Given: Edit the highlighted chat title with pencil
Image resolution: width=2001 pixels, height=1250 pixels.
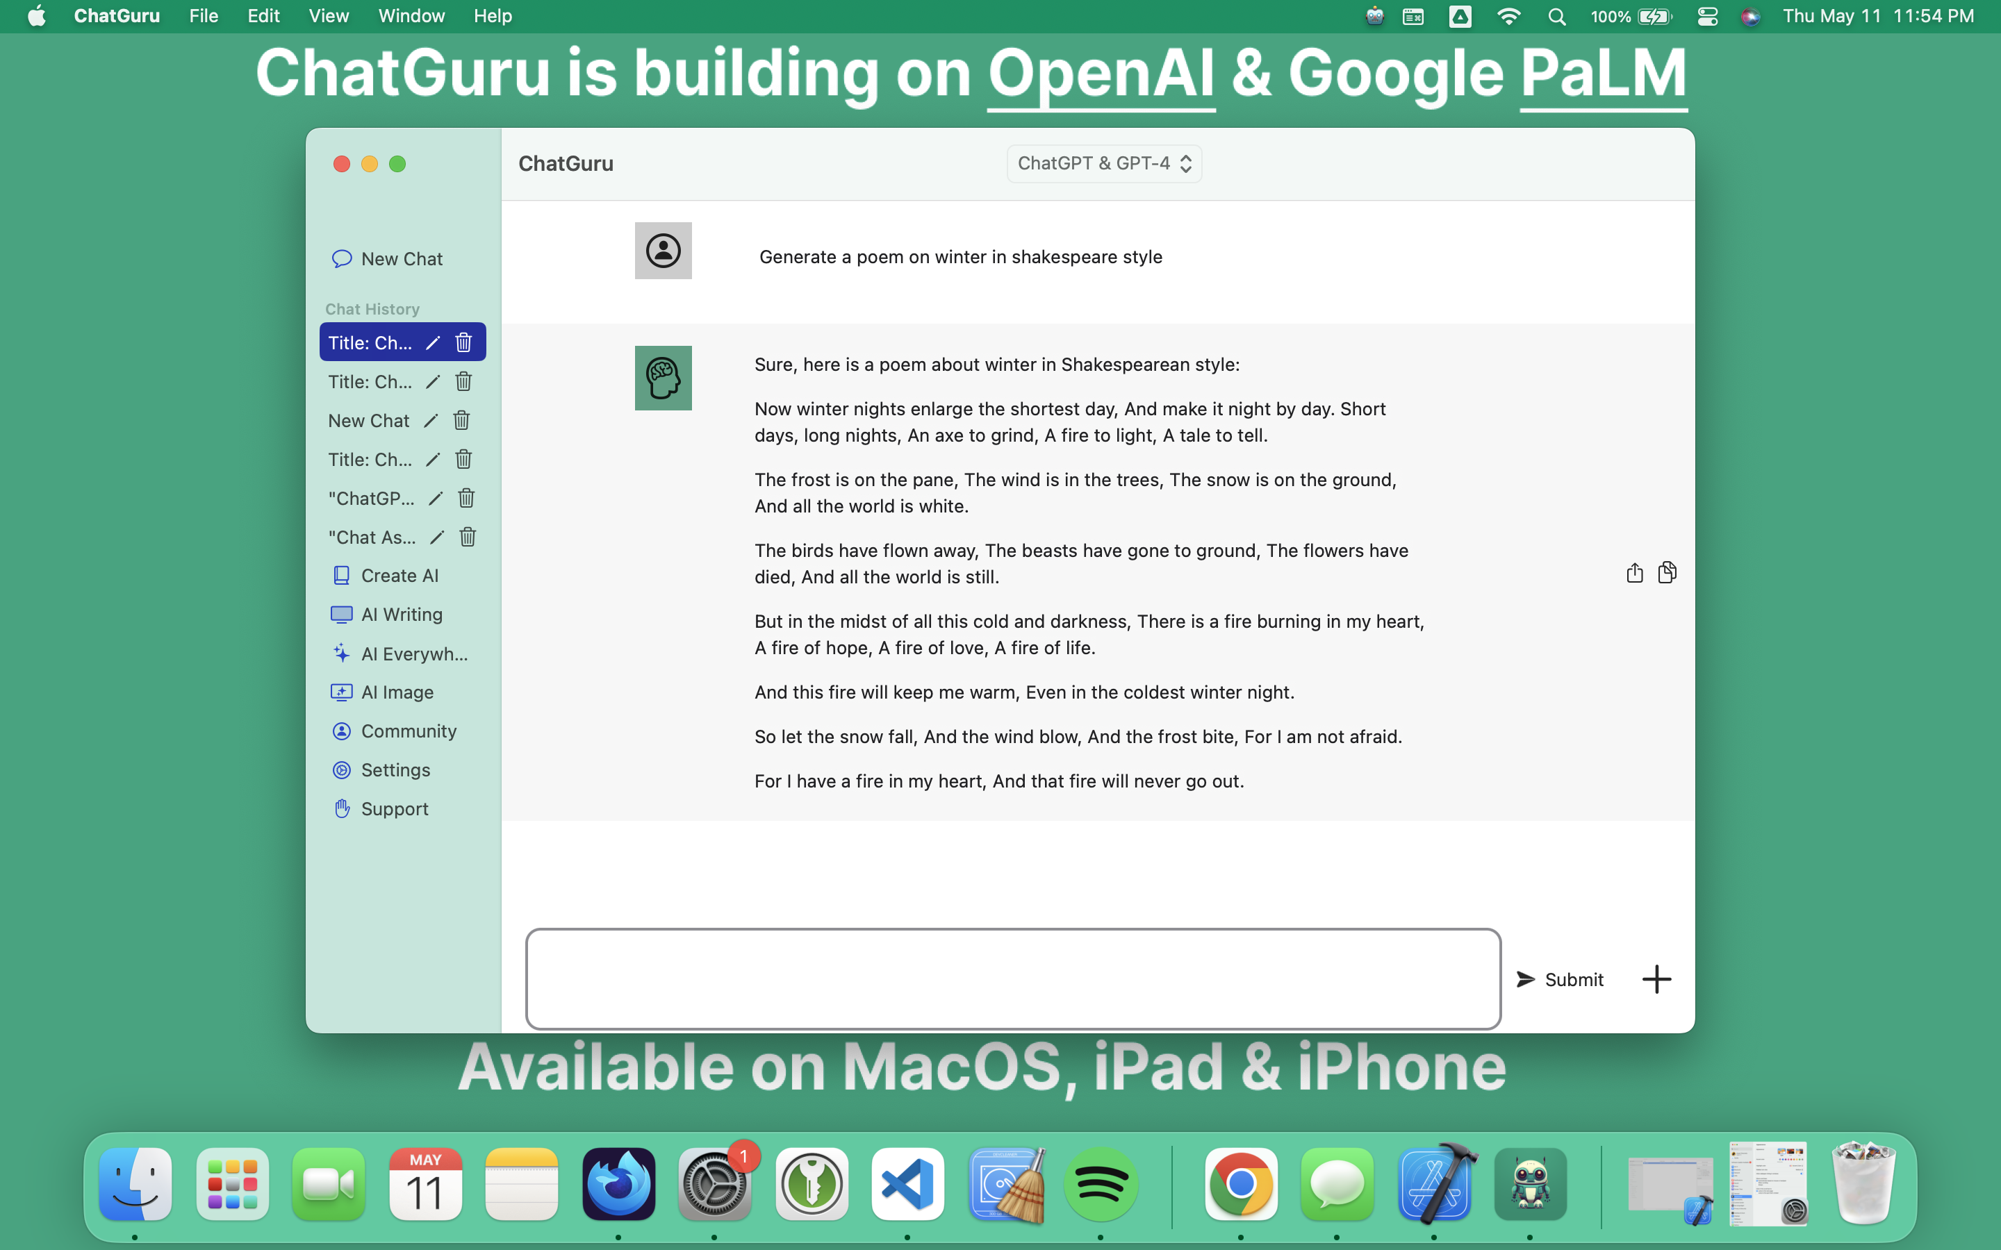Looking at the screenshot, I should [432, 342].
